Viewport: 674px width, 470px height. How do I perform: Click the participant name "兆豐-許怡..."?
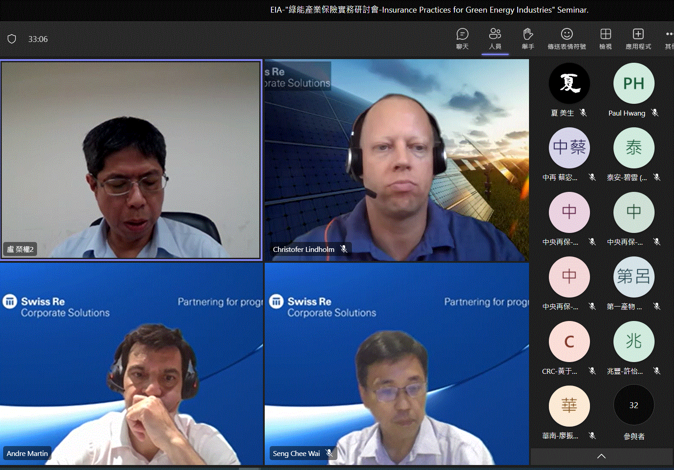click(x=625, y=371)
